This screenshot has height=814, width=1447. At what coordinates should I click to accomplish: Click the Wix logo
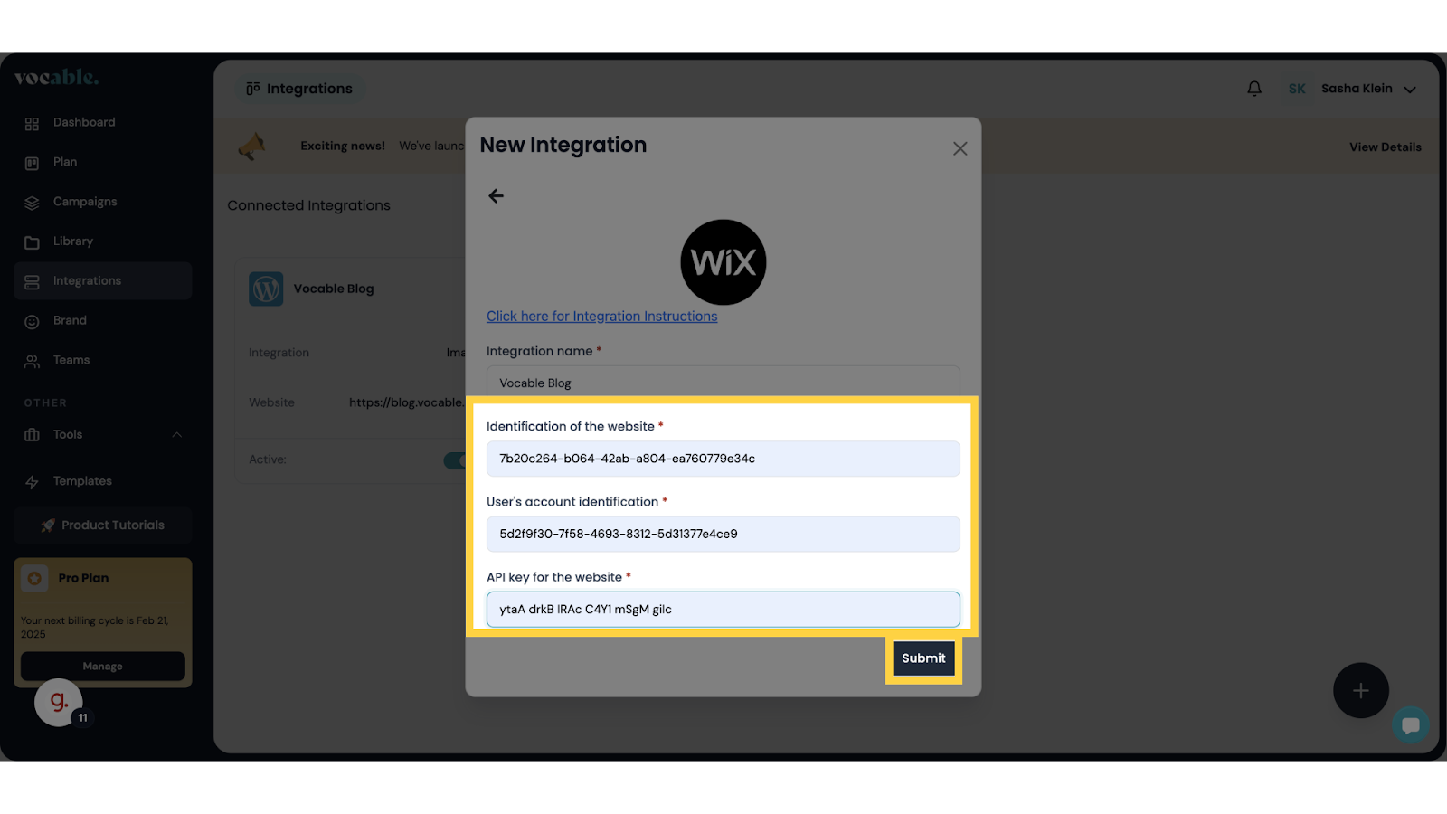coord(723,262)
